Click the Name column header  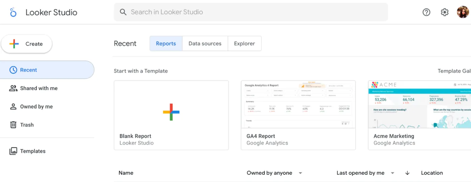pyautogui.click(x=126, y=173)
